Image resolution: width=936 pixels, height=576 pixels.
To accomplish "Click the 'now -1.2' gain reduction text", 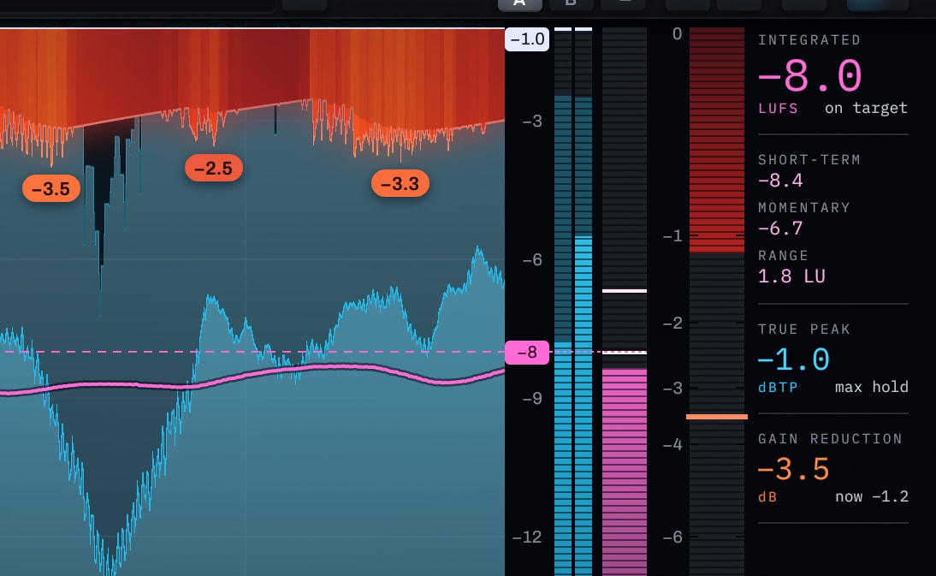I will (x=872, y=496).
